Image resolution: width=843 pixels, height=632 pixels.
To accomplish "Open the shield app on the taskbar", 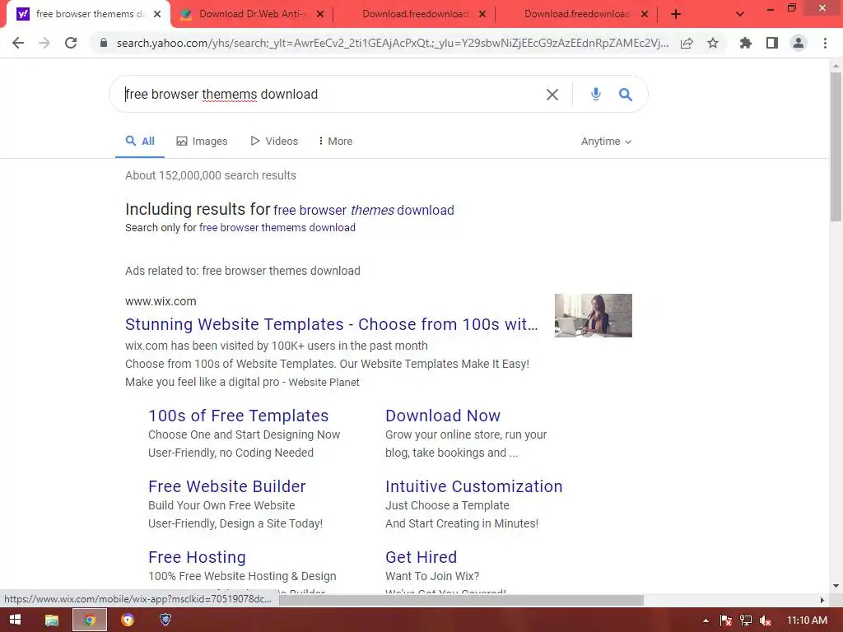I will coord(165,620).
